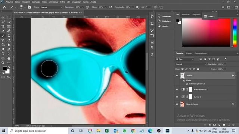Image resolution: width=239 pixels, height=134 pixels.
Task: Click the share icon at top right
Action: [236, 7]
